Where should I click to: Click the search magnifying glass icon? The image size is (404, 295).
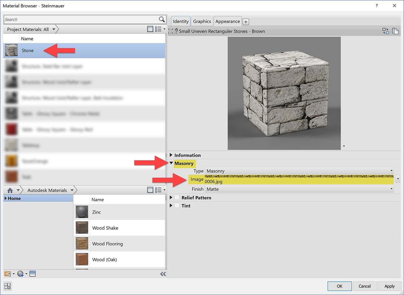(161, 19)
